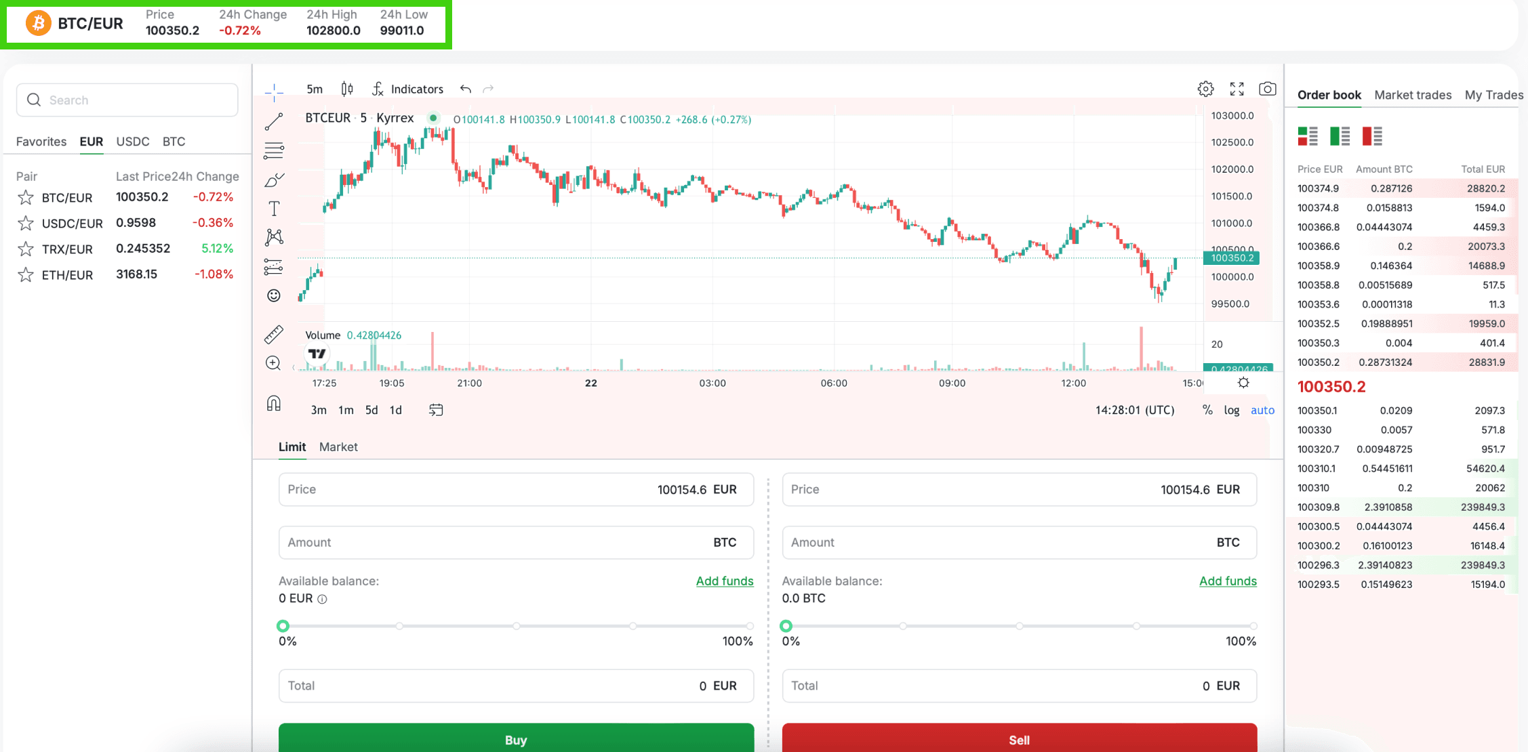Switch to the USDC pairs tab
The width and height of the screenshot is (1528, 752).
[133, 142]
